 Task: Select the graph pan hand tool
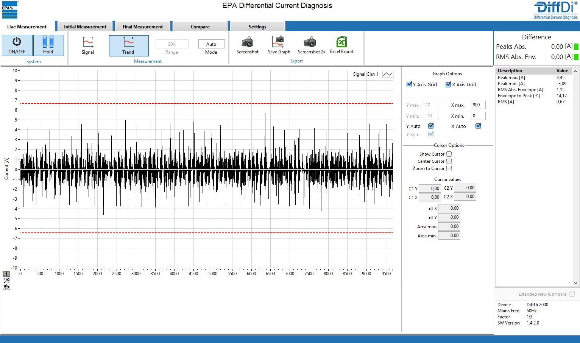click(6, 287)
